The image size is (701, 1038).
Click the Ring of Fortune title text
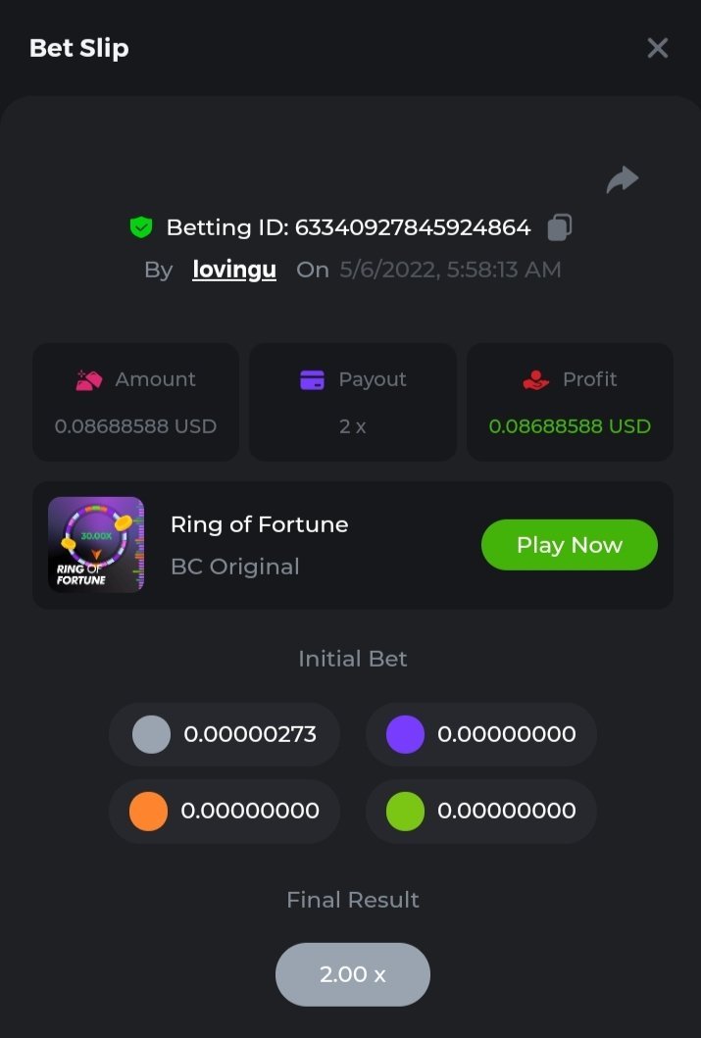click(259, 524)
